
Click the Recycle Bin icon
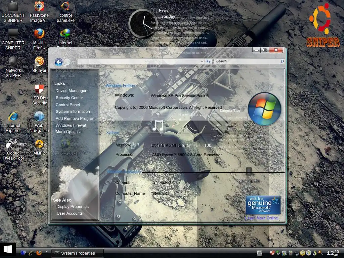pyautogui.click(x=249, y=175)
